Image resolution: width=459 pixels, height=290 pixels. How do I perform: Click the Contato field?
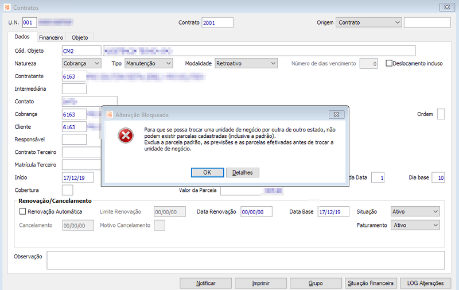[90, 101]
